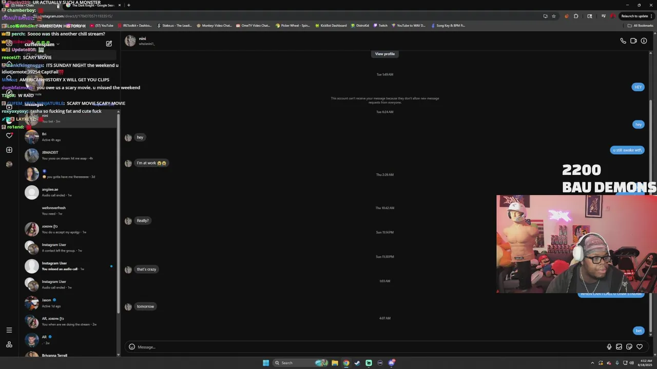Open network settings in system tray
The width and height of the screenshot is (657, 369).
[625, 363]
